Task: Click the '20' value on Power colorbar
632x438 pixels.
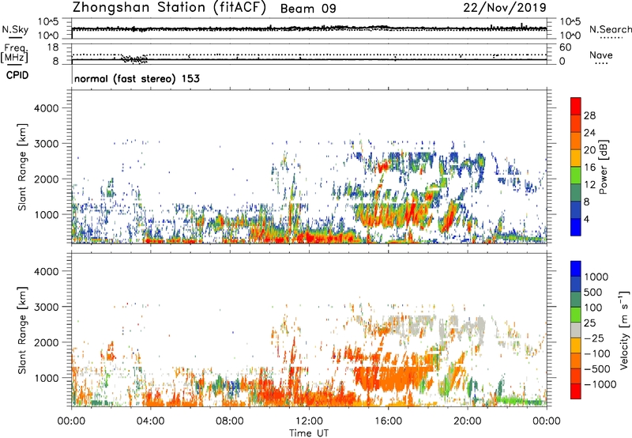Action: [x=589, y=150]
